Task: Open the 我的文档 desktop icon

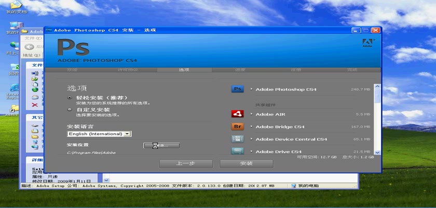Action: (16, 7)
